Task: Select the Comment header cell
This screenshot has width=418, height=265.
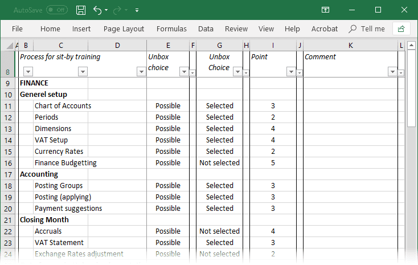Action: coord(351,64)
